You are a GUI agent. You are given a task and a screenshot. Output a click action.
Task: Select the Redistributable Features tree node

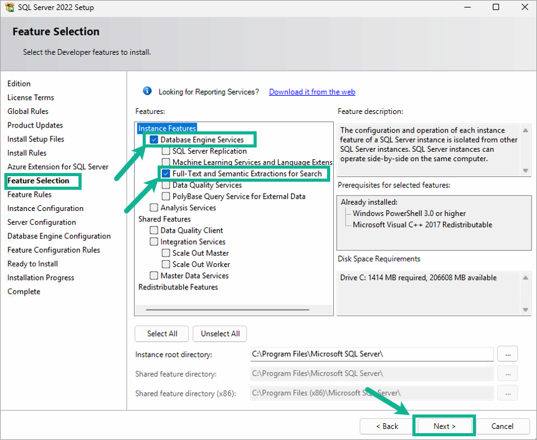178,287
